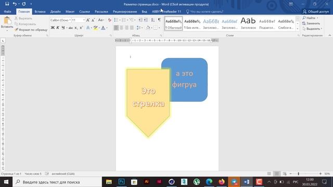Zoom in with the plus button
333x187 pixels.
pos(321,173)
